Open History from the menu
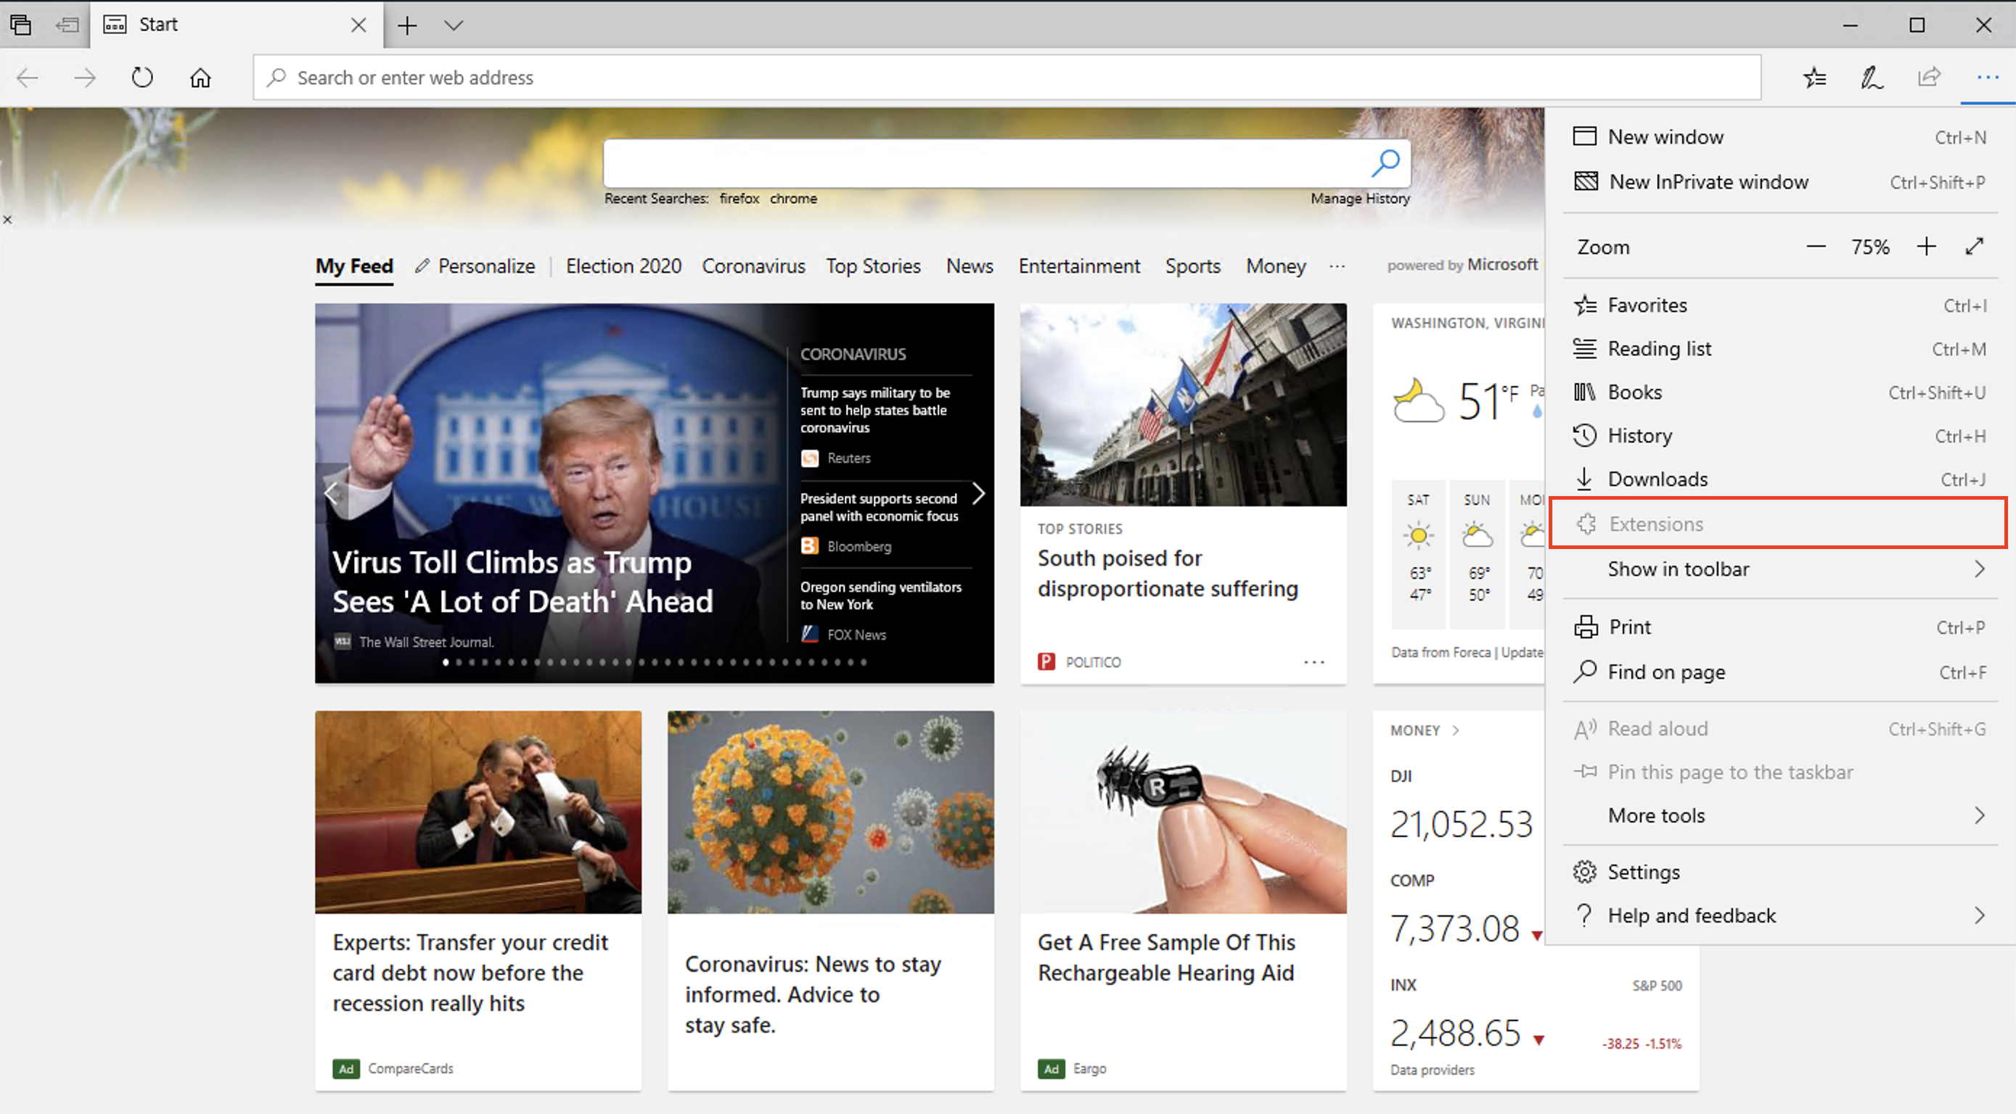The image size is (2016, 1114). pos(1779,436)
